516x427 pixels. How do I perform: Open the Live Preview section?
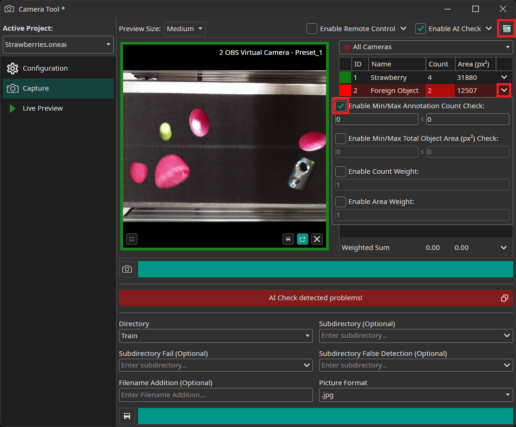(42, 108)
